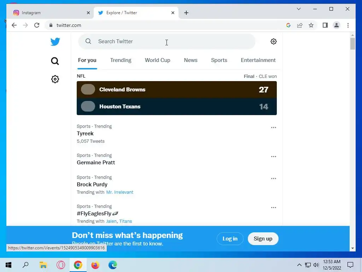The height and width of the screenshot is (272, 362).
Task: View site info via padlock icon
Action: (51, 25)
